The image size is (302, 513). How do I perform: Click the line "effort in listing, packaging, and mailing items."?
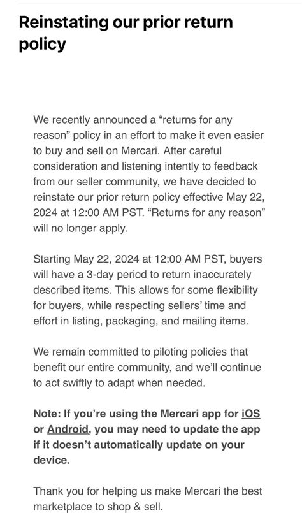tap(141, 321)
